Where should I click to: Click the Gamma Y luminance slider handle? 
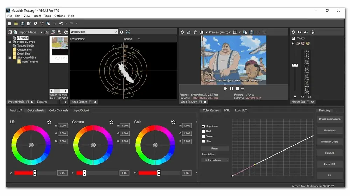84,173
